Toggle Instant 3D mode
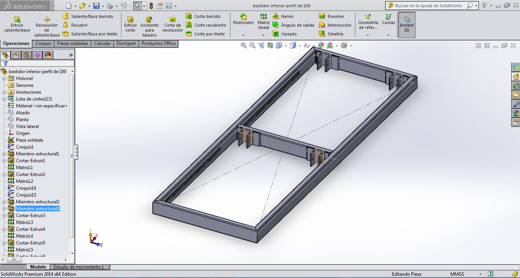Viewport: 520px width, 278px height. tap(406, 24)
